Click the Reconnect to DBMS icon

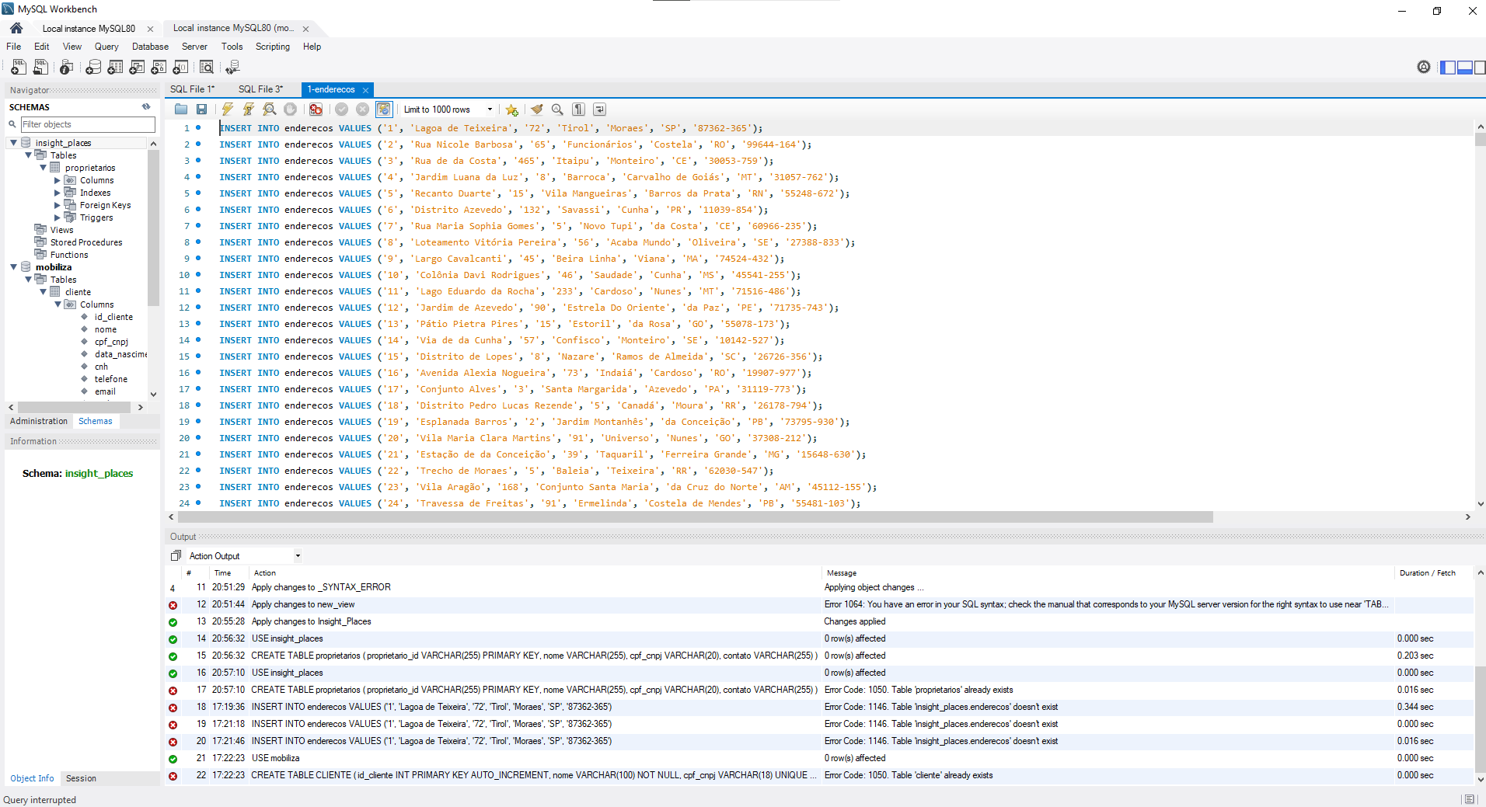pos(232,68)
